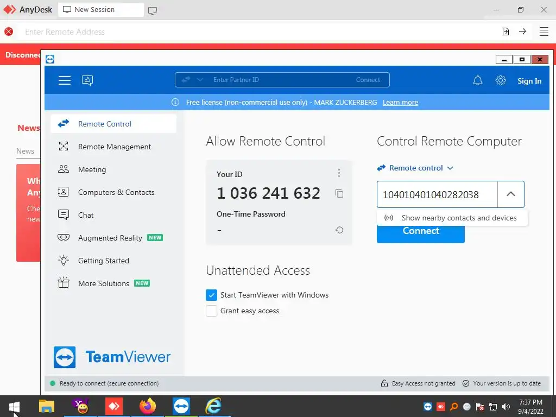Image resolution: width=556 pixels, height=417 pixels.
Task: Open the AnyDesk main menu icon
Action: click(x=544, y=31)
